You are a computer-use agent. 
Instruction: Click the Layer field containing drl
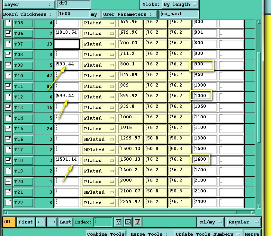pyautogui.click(x=75, y=4)
